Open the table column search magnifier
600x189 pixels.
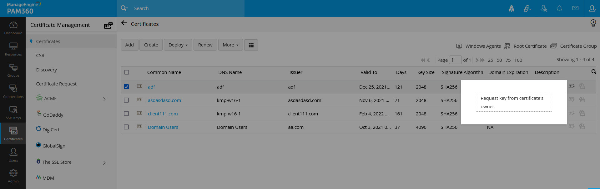[593, 72]
